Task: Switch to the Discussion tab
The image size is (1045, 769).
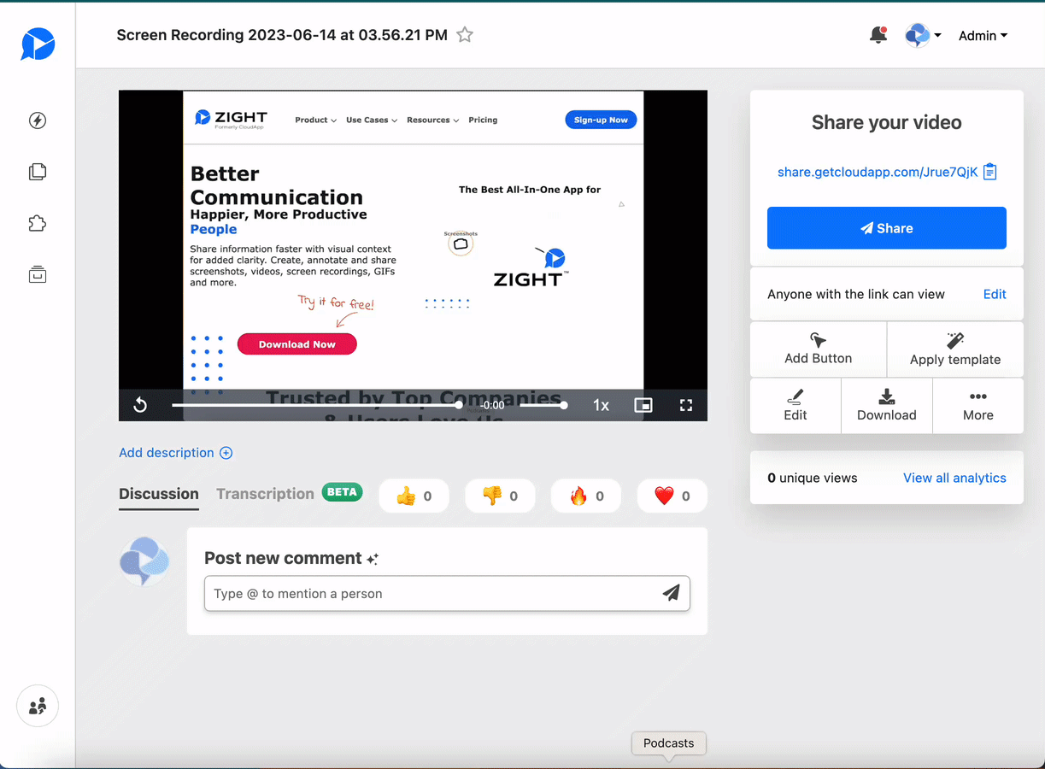Action: pyautogui.click(x=159, y=494)
